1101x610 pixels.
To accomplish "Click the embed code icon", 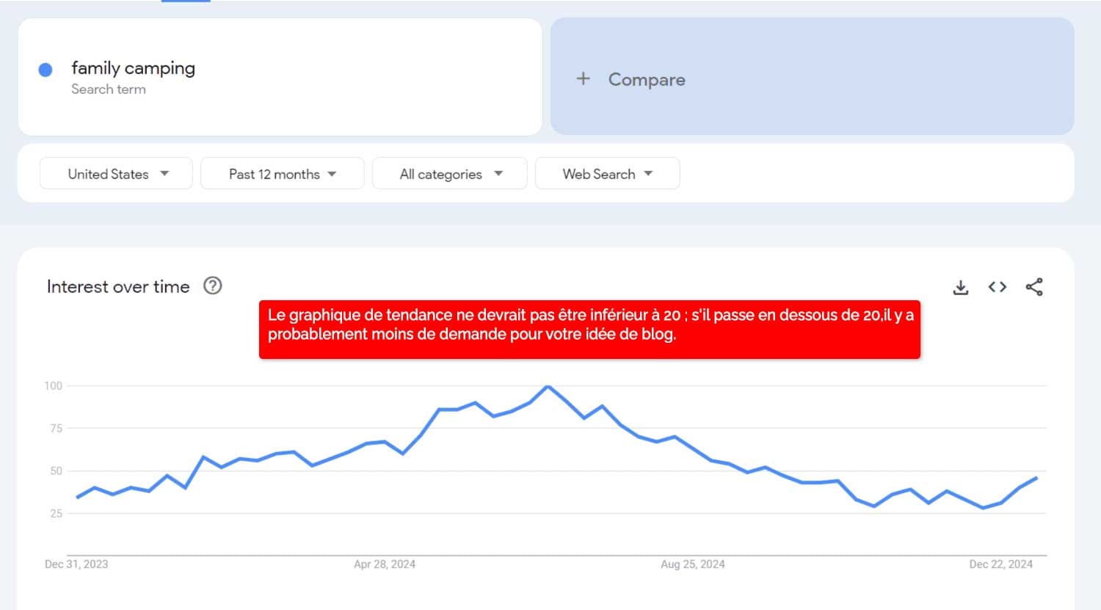I will coord(997,287).
